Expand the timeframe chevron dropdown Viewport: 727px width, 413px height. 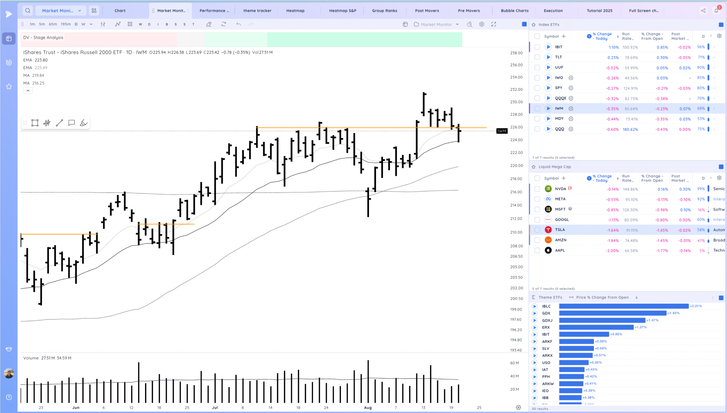point(91,24)
